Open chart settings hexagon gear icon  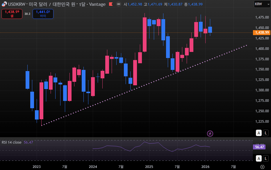262,167
